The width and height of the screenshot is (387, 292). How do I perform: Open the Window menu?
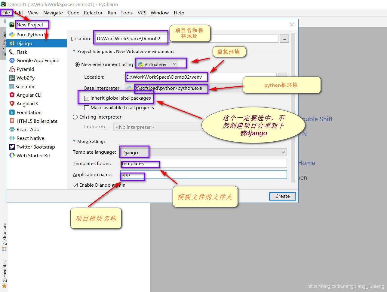click(x=160, y=13)
